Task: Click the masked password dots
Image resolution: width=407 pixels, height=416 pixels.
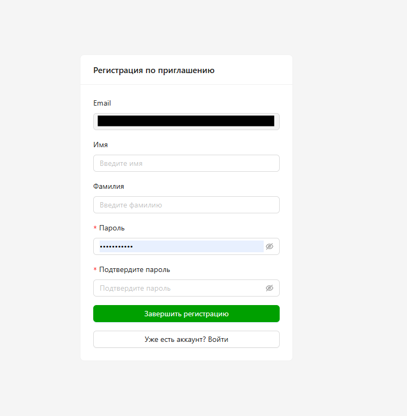Action: coord(117,246)
